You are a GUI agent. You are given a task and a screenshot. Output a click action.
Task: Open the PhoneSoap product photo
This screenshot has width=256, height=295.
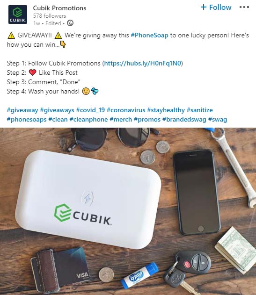point(128,211)
